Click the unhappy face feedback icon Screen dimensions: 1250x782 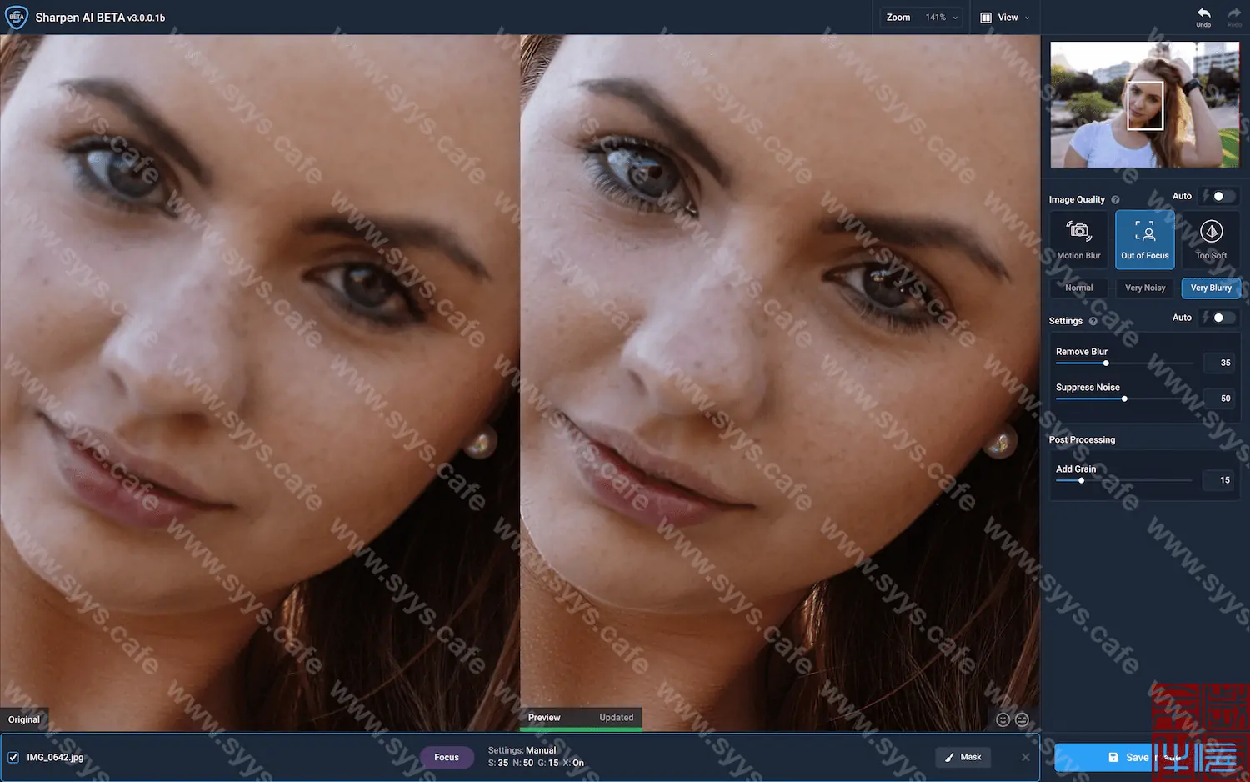click(1022, 719)
